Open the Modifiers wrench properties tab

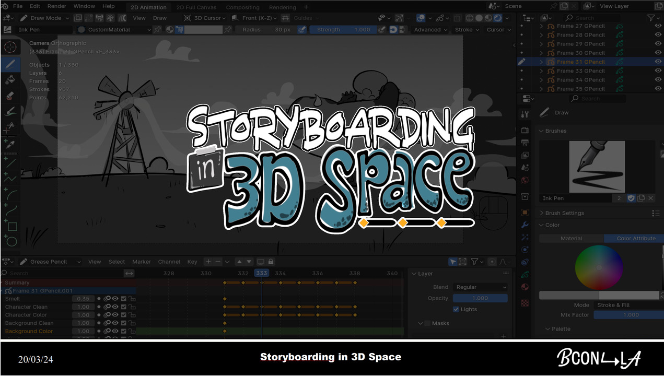click(525, 225)
